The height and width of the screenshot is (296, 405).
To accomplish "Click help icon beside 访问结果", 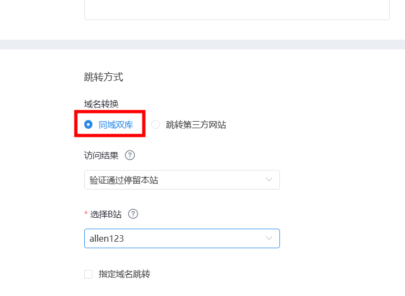I will click(130, 155).
